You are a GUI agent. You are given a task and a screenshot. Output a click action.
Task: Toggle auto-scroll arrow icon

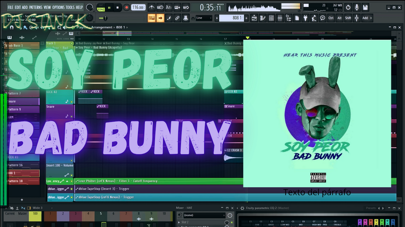pyautogui.click(x=160, y=18)
